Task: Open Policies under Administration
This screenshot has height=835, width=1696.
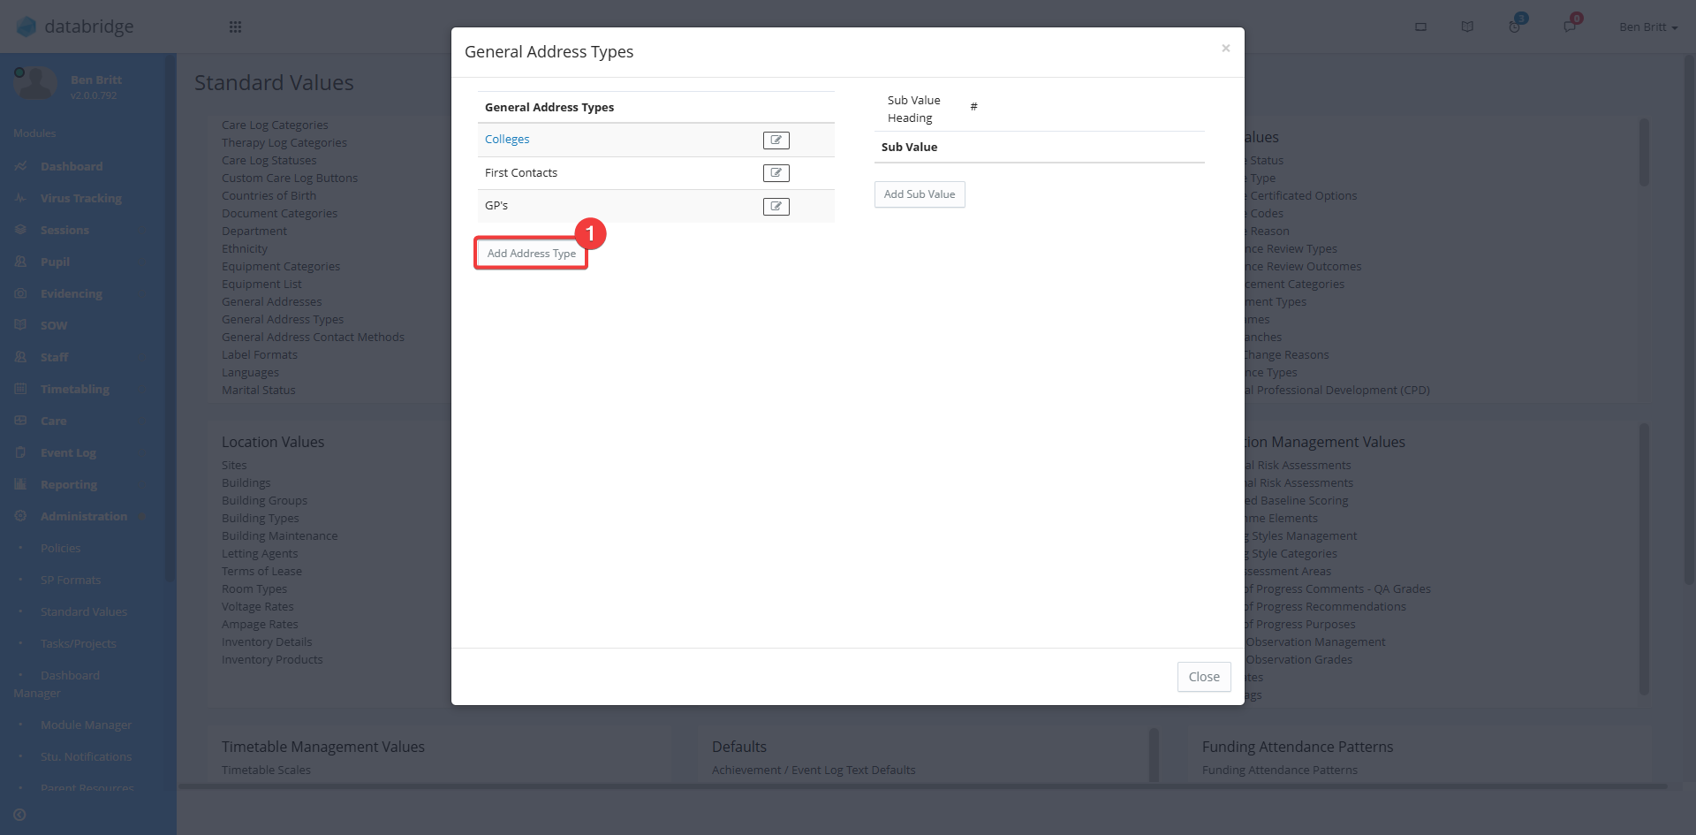Action: (60, 548)
